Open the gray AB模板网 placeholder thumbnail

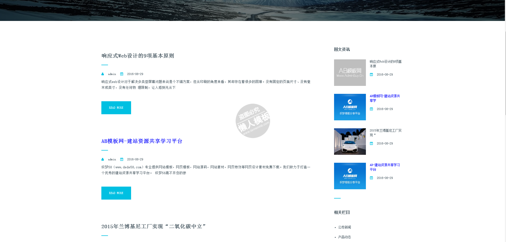point(350,73)
